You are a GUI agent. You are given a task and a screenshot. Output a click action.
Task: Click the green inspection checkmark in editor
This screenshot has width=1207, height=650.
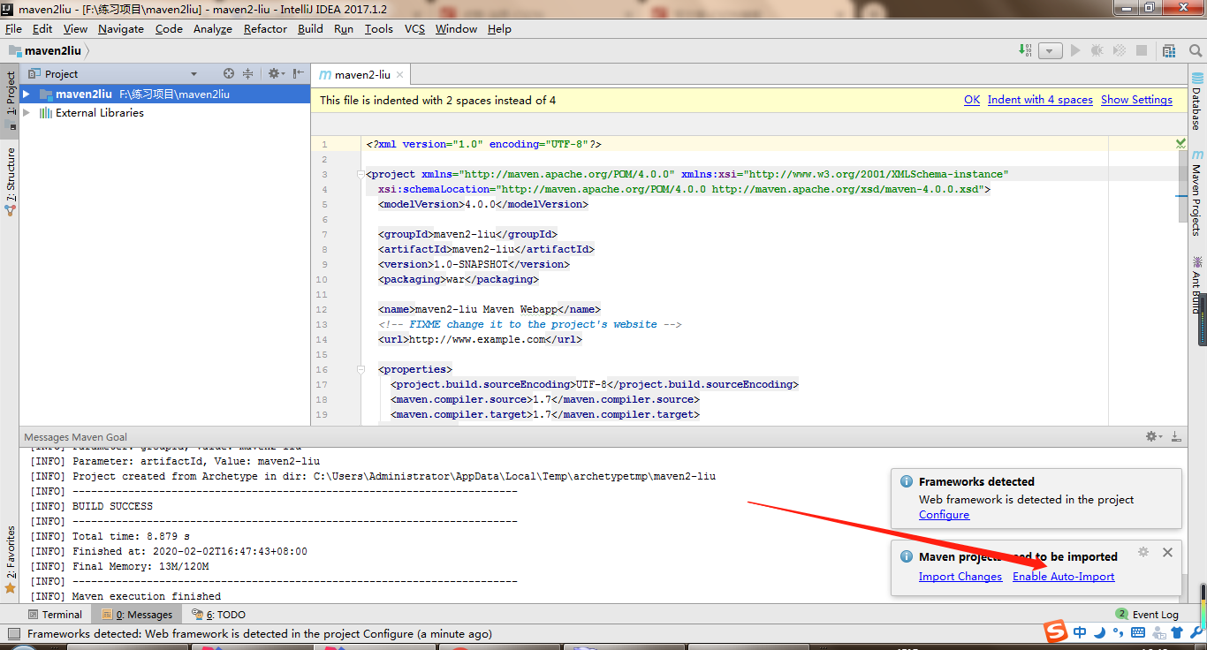pos(1181,142)
